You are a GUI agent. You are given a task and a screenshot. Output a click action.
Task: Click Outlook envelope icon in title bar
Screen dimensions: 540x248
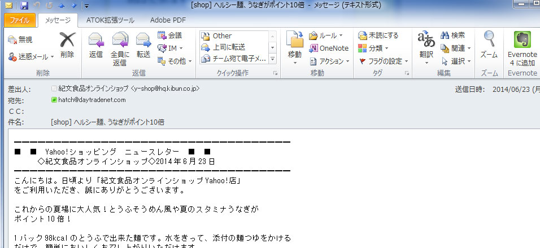8,6
